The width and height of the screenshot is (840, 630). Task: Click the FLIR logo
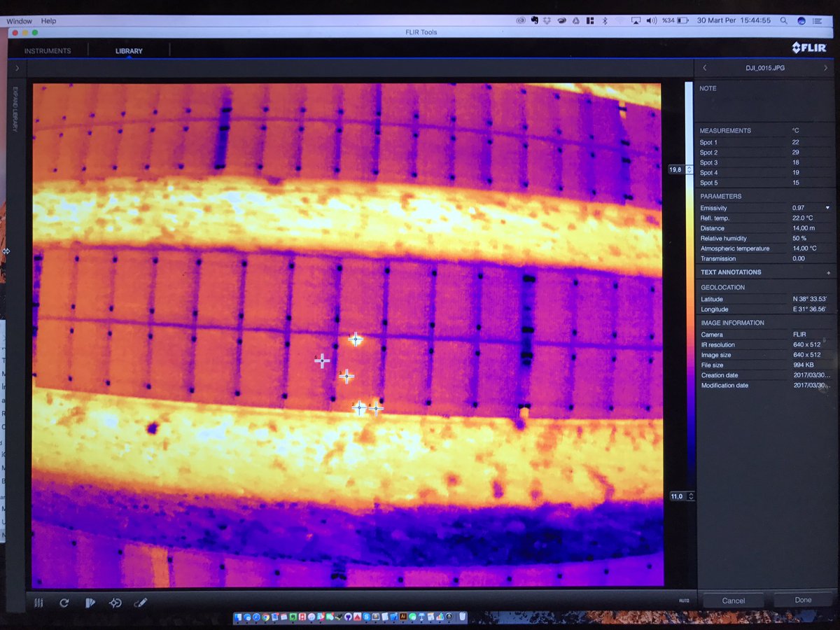pos(809,48)
